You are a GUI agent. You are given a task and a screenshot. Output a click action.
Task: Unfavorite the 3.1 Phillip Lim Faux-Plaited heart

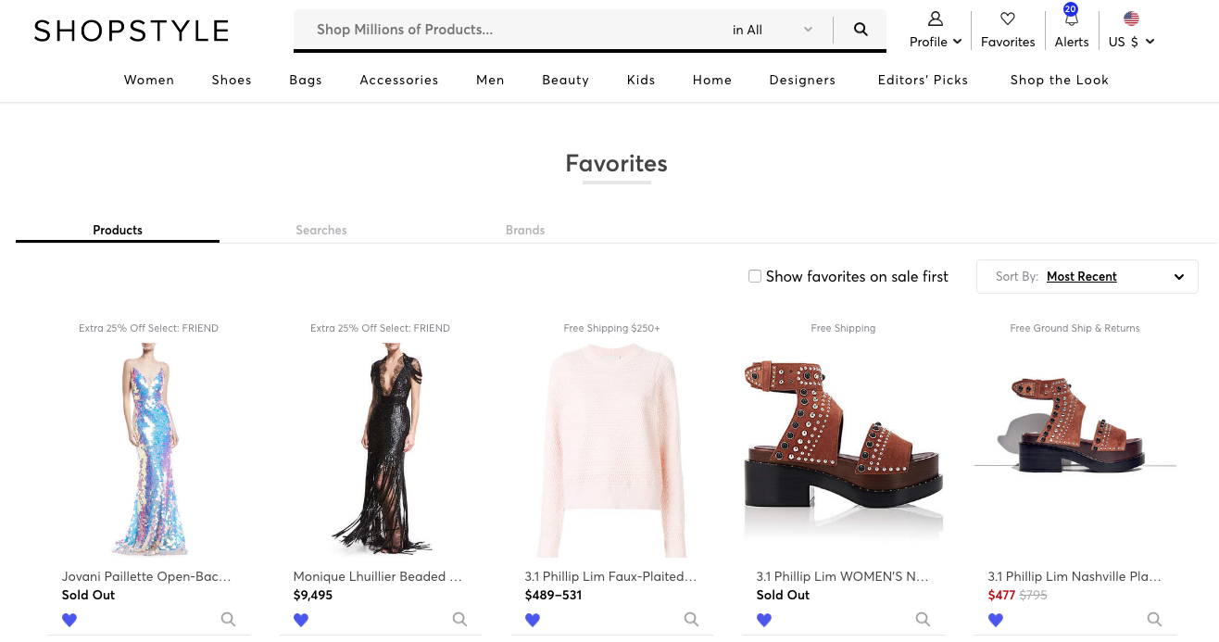pos(533,620)
